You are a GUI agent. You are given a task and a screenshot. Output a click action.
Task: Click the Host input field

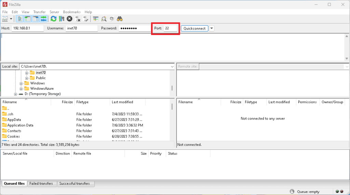pos(28,28)
